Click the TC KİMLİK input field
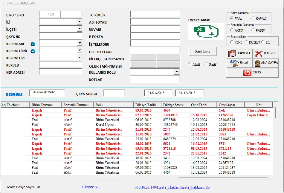This screenshot has height=193, width=284. point(155,14)
